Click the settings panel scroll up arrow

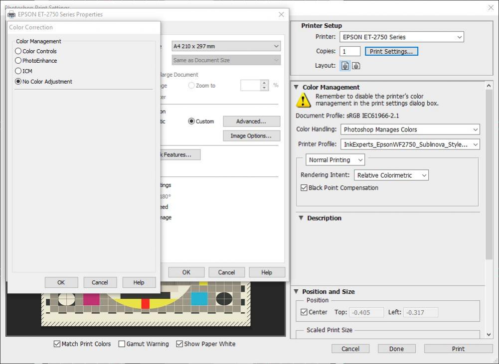tap(489, 86)
